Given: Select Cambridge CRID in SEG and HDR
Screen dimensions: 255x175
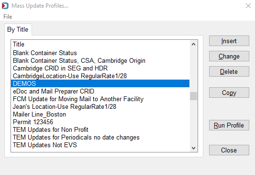Looking at the screenshot, I should (x=100, y=68).
